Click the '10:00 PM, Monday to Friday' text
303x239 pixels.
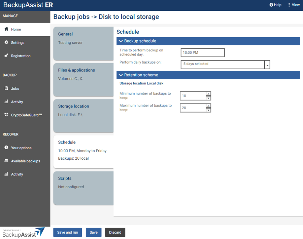82,151
